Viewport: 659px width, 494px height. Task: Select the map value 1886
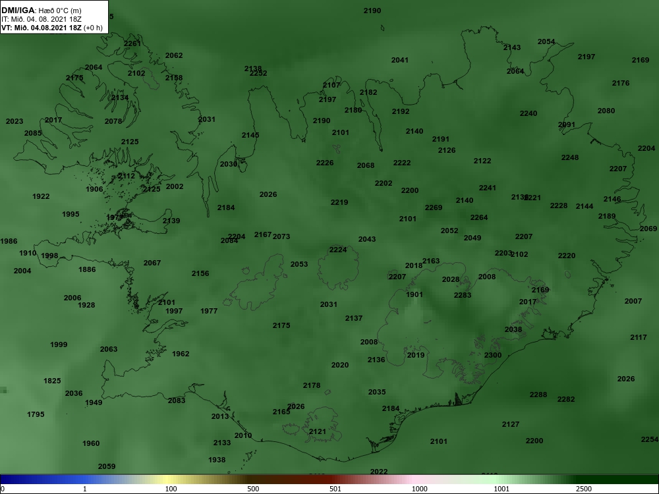coord(87,269)
